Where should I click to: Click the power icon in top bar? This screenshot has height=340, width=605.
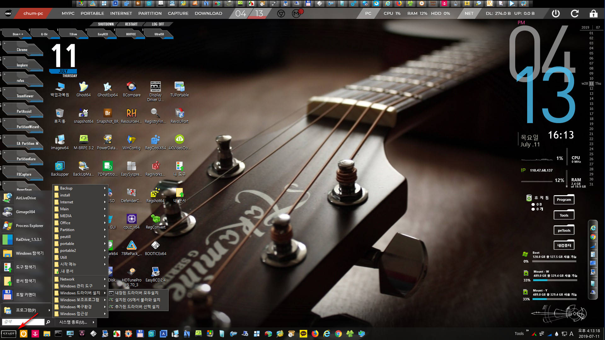[556, 14]
